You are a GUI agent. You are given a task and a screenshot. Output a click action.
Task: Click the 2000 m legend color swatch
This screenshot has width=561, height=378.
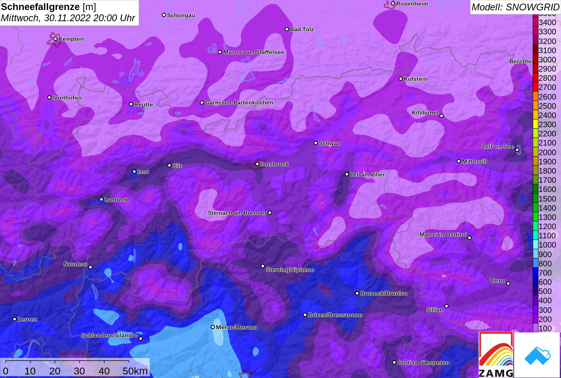(535, 152)
